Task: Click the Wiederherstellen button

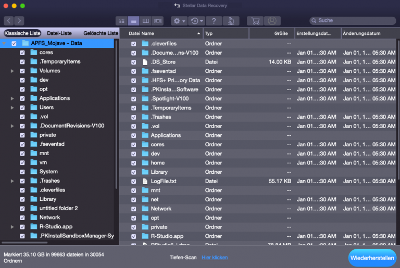Action: coord(372,258)
